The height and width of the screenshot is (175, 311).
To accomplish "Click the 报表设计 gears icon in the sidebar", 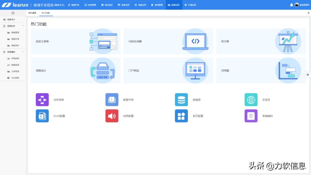I will pos(5,20).
